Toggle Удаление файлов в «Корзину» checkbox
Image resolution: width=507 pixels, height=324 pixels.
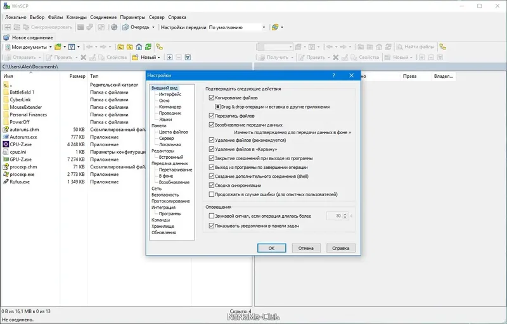coord(212,149)
